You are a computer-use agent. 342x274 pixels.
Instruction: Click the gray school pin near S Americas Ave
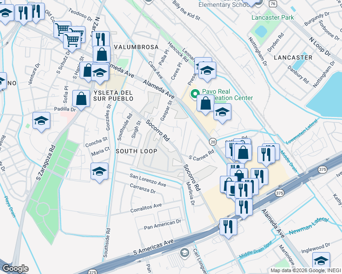point(185,253)
